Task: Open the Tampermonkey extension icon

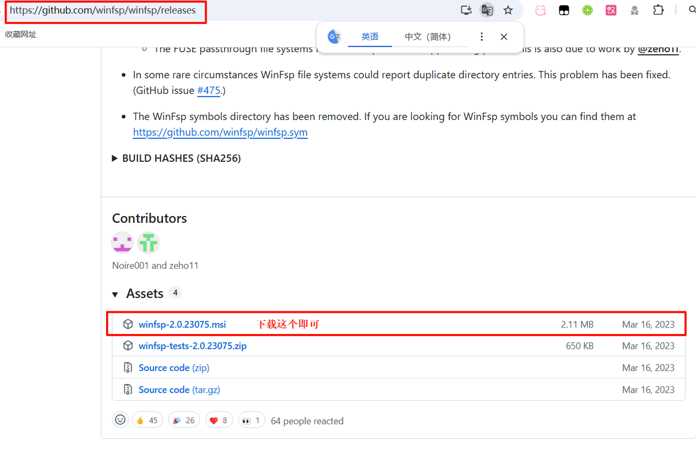Action: click(564, 10)
